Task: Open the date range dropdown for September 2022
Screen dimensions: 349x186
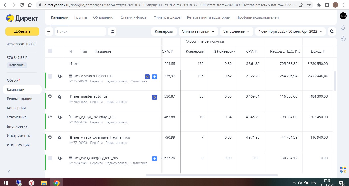Action: [290, 31]
